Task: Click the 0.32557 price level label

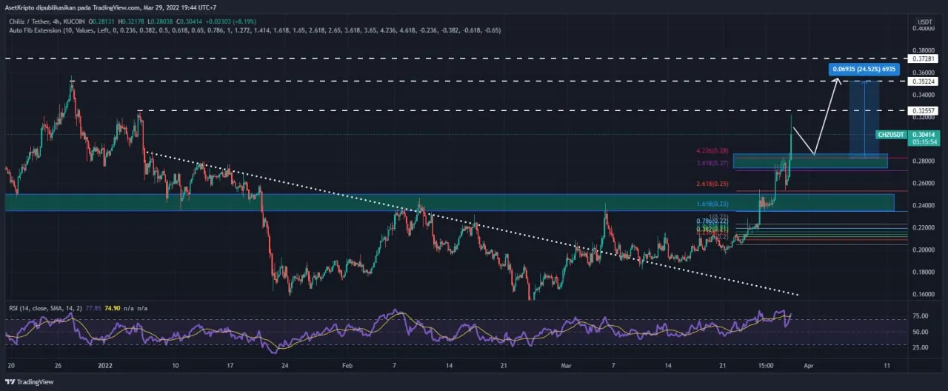Action: pyautogui.click(x=925, y=110)
